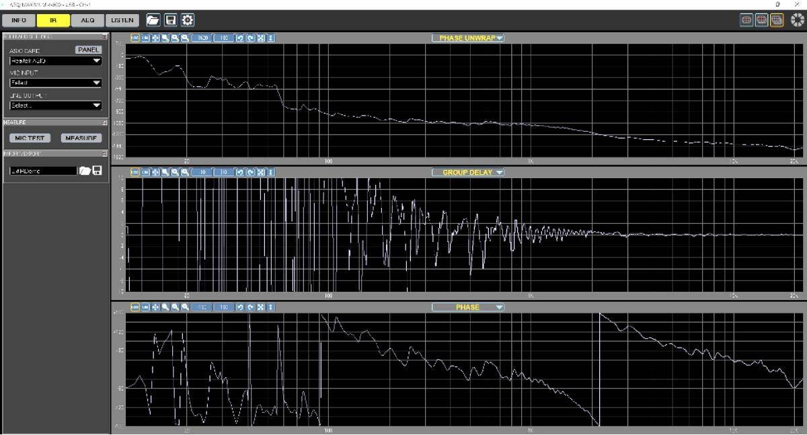Toggle LIN scale on Group Delay graph
This screenshot has width=807, height=435.
[x=145, y=173]
